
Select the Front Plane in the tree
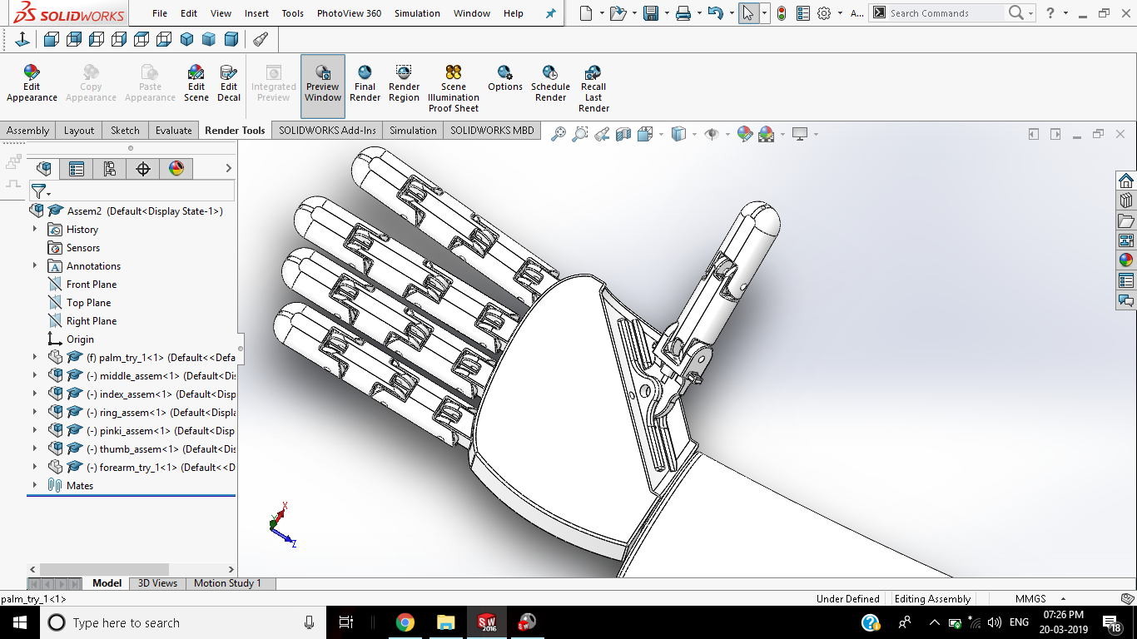(x=92, y=285)
